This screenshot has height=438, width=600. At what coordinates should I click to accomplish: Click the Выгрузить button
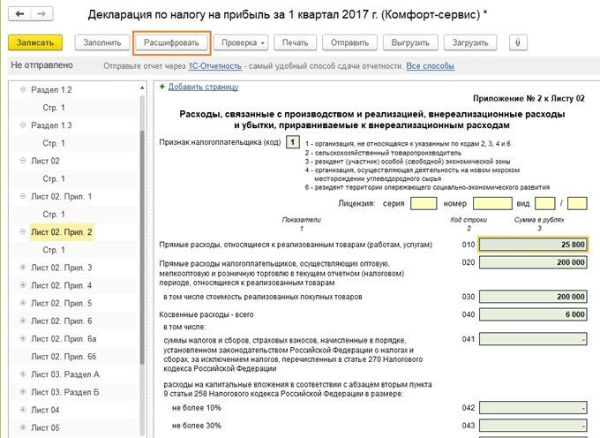pyautogui.click(x=410, y=42)
